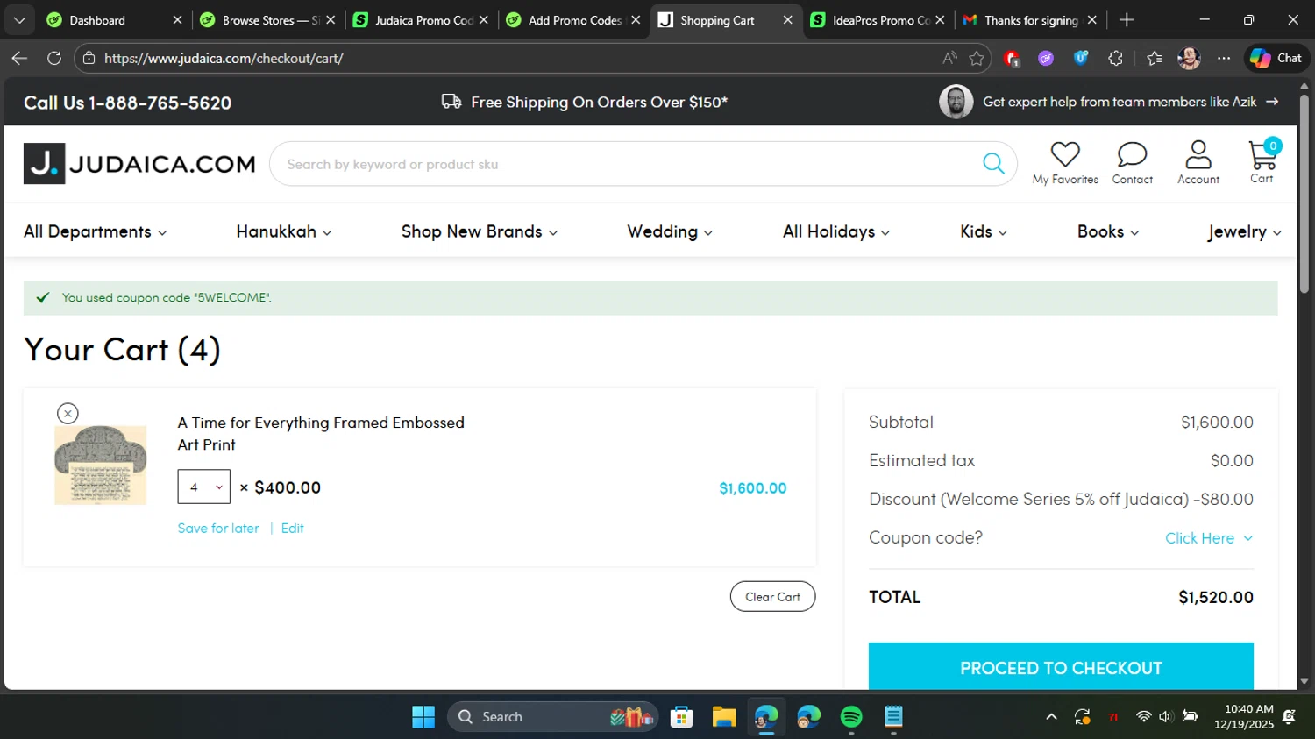Open Notepad from taskbar
This screenshot has width=1315, height=739.
(893, 717)
